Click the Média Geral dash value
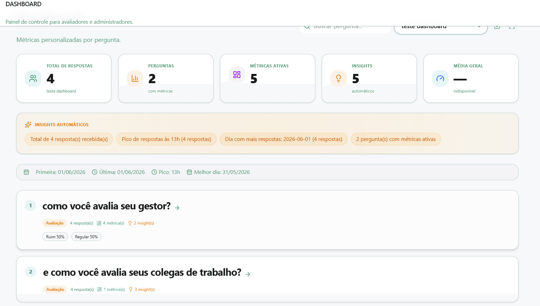The height and width of the screenshot is (306, 540). 460,79
